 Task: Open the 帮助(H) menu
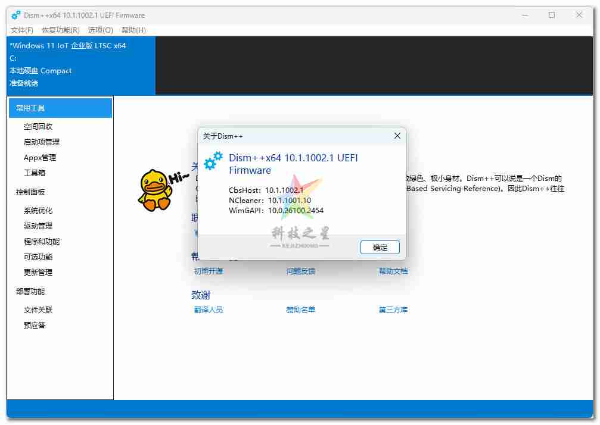(x=132, y=30)
